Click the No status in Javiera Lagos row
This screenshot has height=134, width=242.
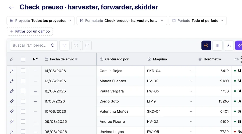pos(238,132)
